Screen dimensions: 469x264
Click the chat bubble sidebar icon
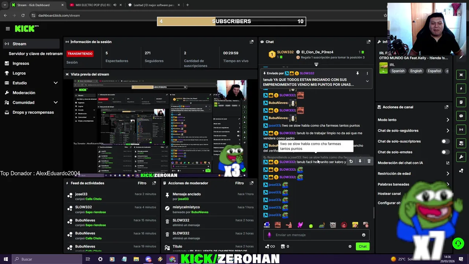click(461, 116)
